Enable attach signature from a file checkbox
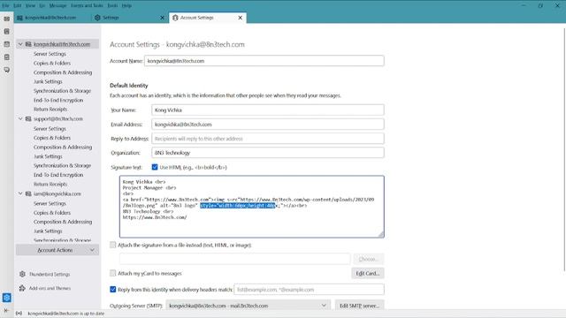Screen dimensions: 566x318 (113, 245)
